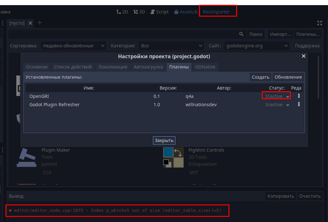The width and height of the screenshot is (328, 222).
Task: Click the search magnifier icon
Action: (242, 34)
